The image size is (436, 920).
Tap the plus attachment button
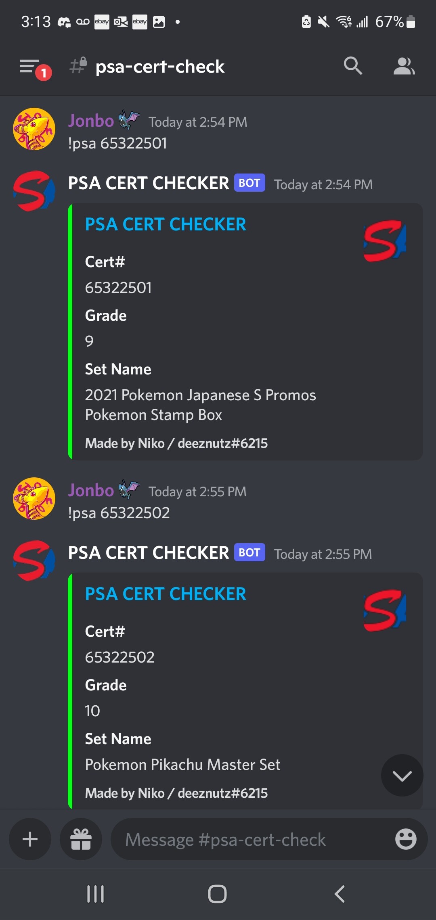click(x=30, y=839)
